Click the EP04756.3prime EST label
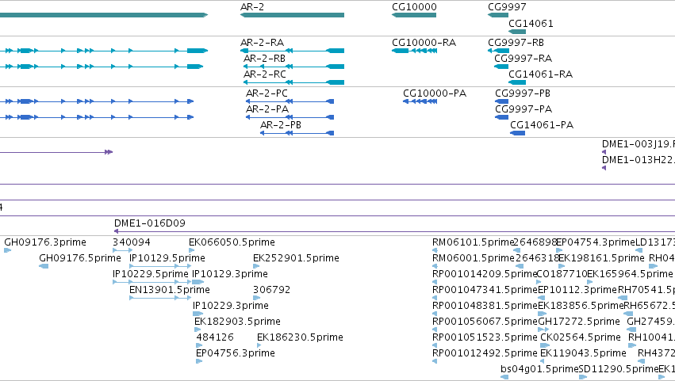This screenshot has width=675, height=381. [x=236, y=353]
